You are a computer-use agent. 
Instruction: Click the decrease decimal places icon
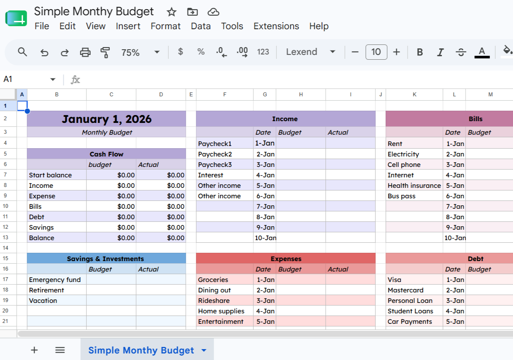point(221,52)
